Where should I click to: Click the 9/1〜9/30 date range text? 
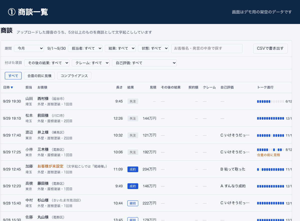click(56, 48)
